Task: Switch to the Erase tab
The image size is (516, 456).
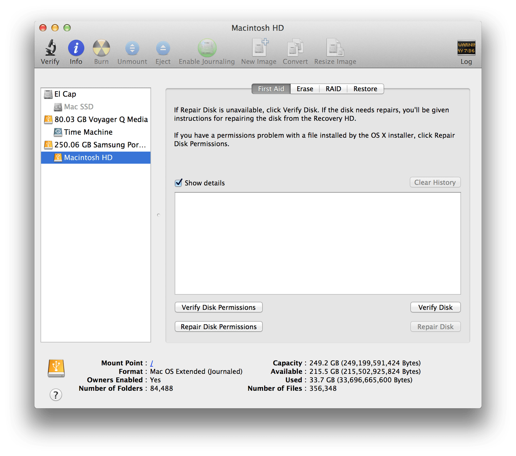Action: coord(305,89)
